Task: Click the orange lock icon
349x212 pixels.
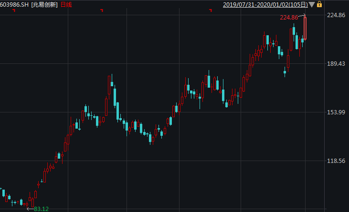Action: 319,4
